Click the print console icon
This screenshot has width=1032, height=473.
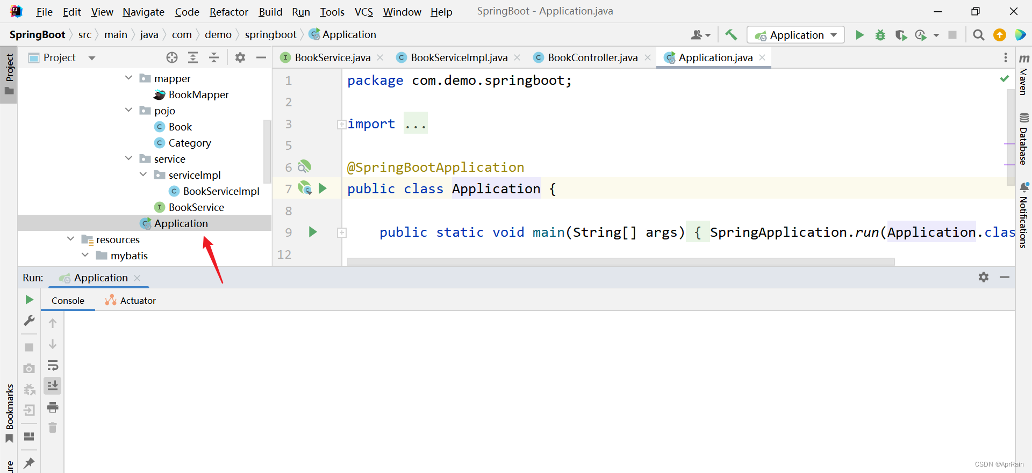click(x=53, y=407)
